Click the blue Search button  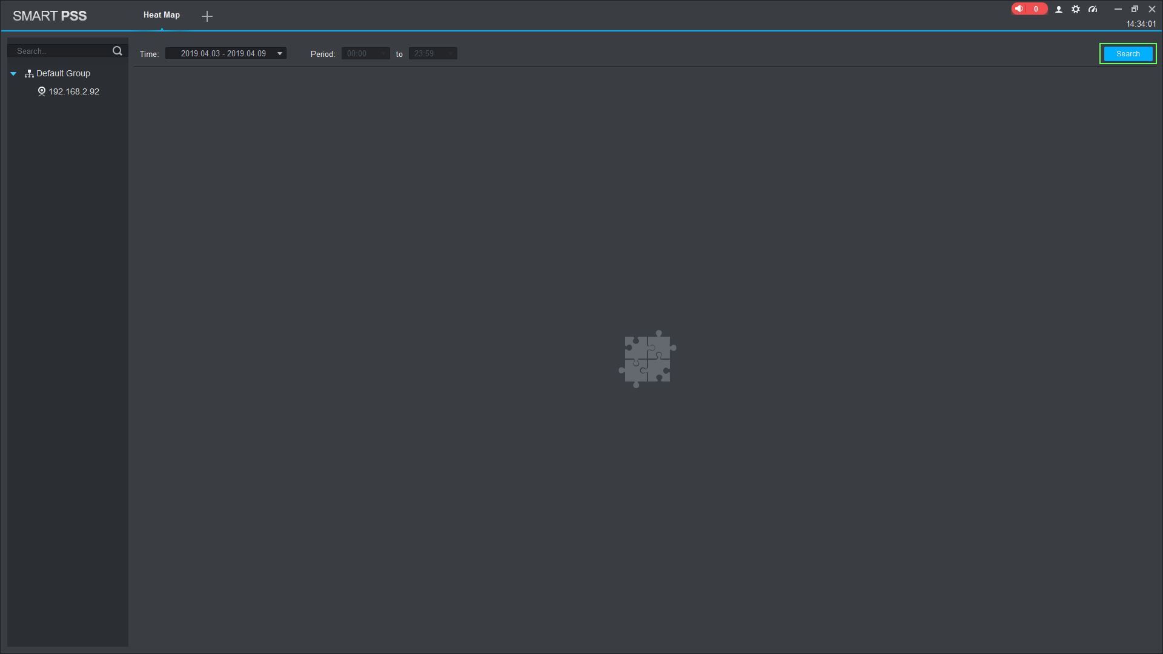(1127, 53)
